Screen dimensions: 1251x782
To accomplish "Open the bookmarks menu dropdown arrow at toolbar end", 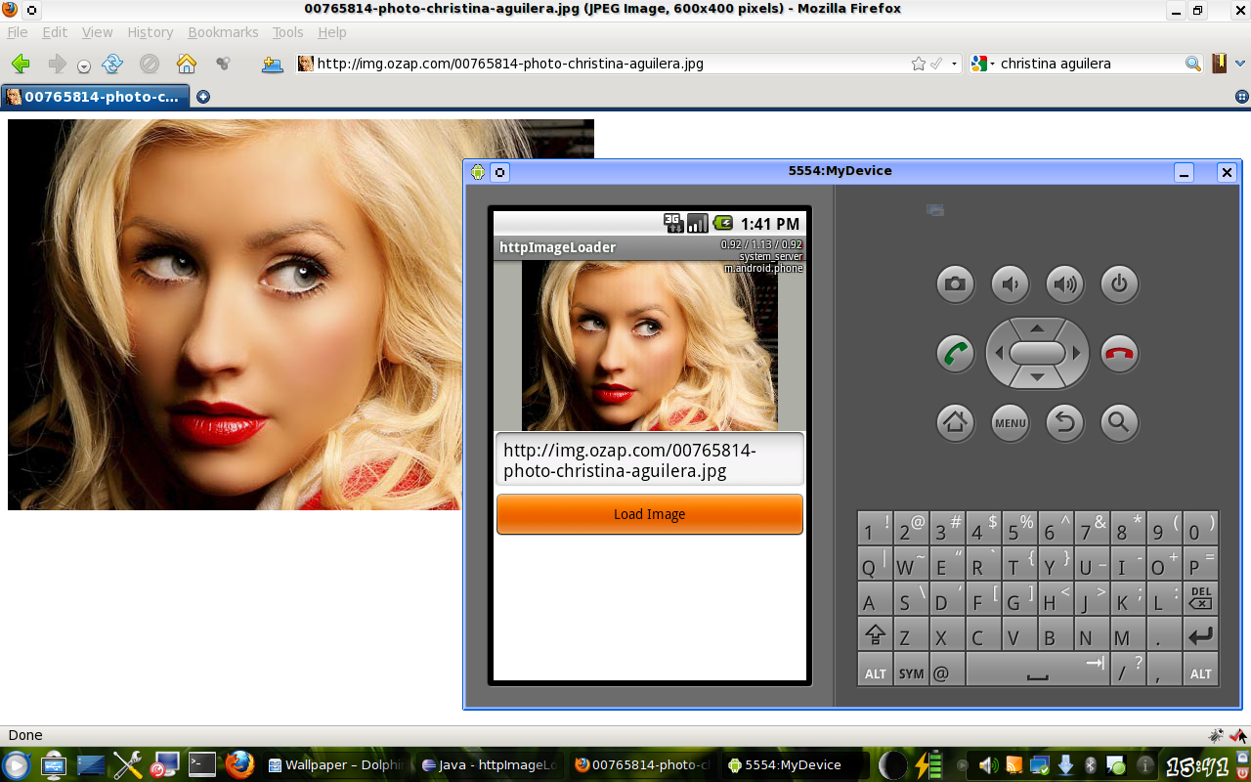I will [1240, 64].
